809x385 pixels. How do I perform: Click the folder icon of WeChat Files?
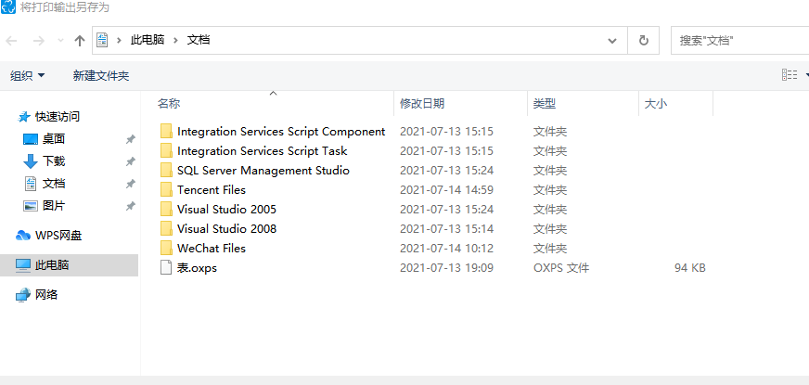pos(166,249)
